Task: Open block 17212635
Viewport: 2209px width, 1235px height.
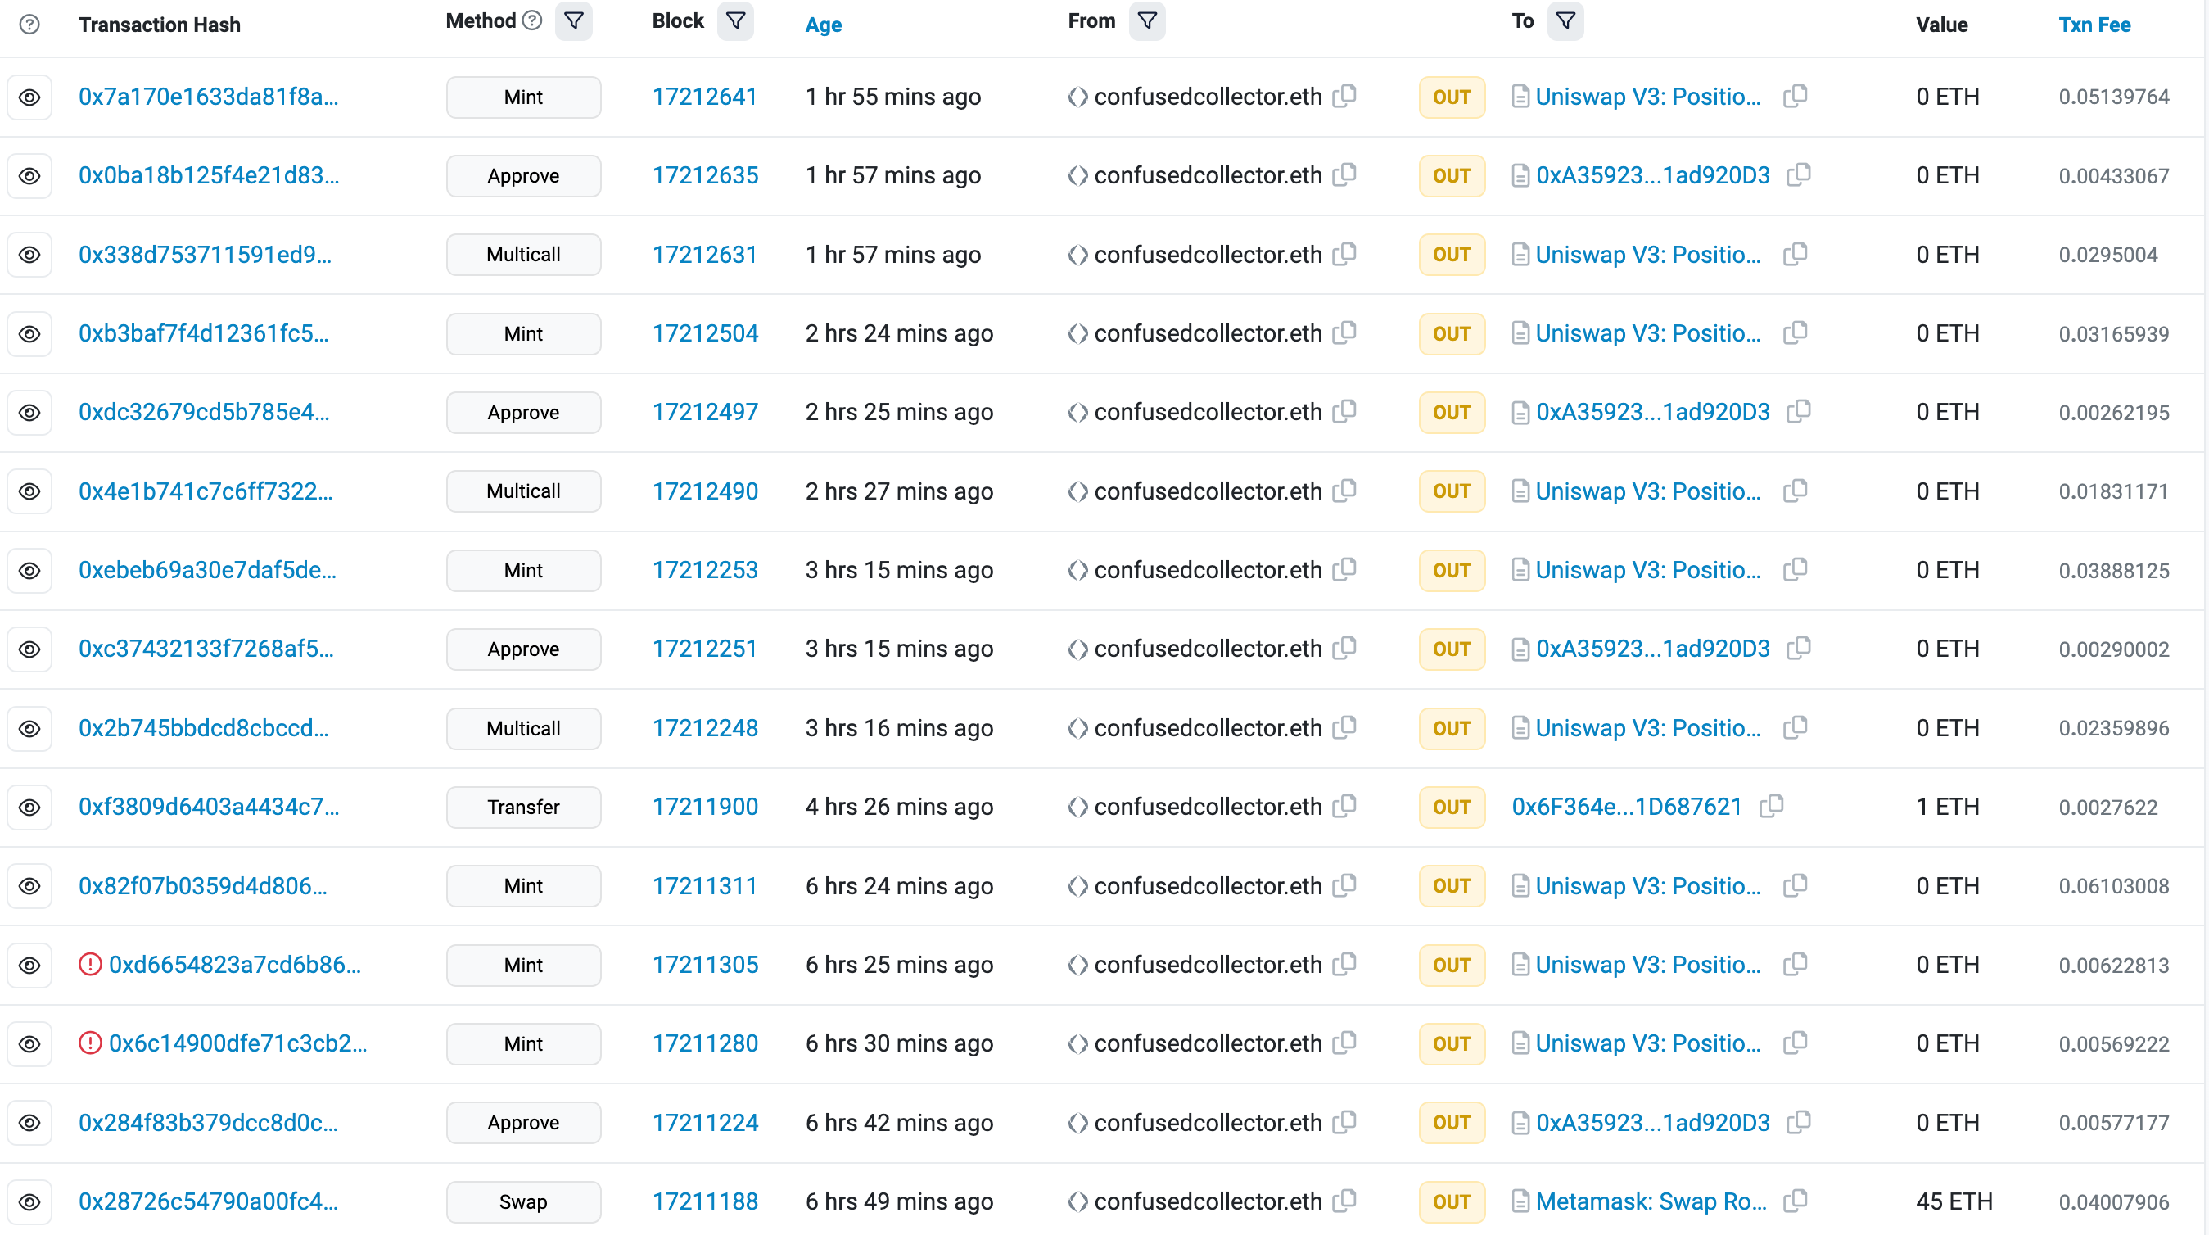Action: (705, 176)
